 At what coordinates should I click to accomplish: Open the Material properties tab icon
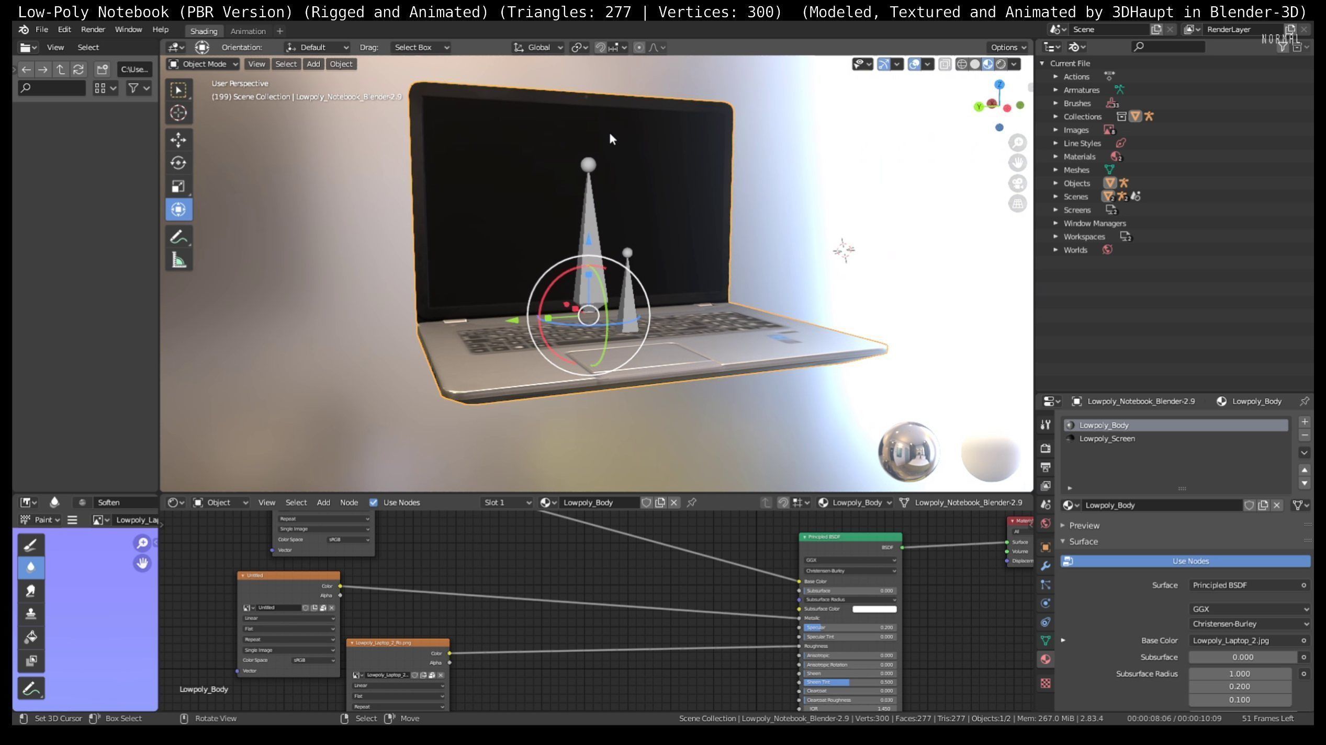(1046, 659)
